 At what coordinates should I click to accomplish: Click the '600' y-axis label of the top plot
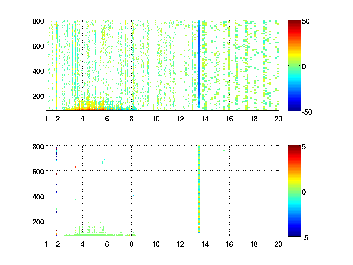tap(39, 46)
